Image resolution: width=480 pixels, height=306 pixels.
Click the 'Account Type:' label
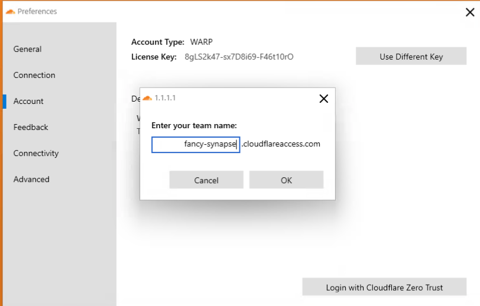point(158,42)
